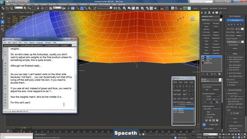
Task: Click Auto Key button
Action: [199, 134]
